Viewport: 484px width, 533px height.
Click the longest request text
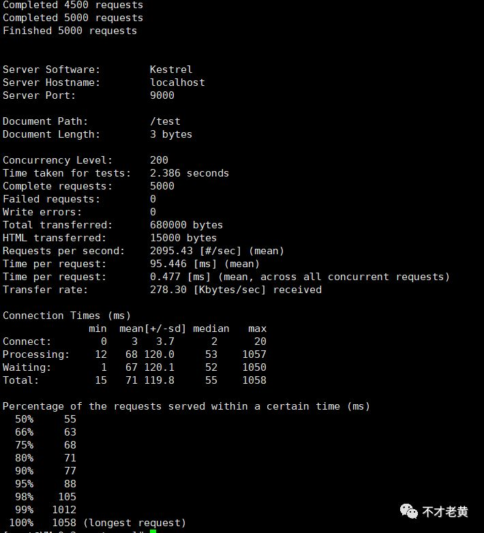point(134,523)
